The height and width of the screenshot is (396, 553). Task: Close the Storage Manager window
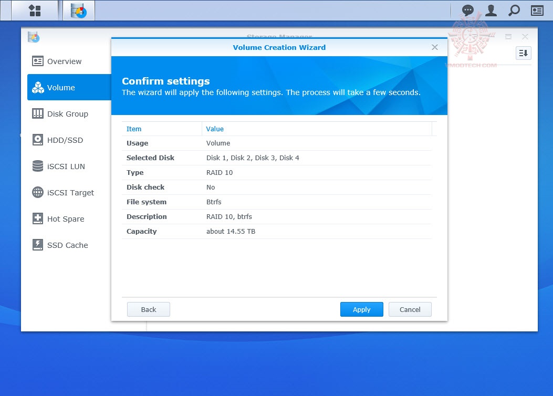coord(525,37)
